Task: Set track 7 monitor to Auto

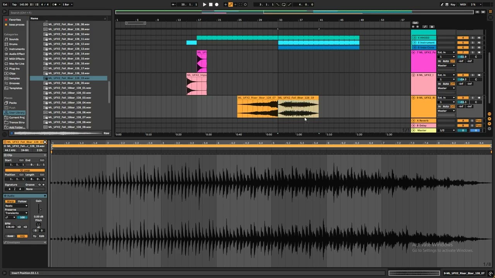Action: (x=446, y=61)
